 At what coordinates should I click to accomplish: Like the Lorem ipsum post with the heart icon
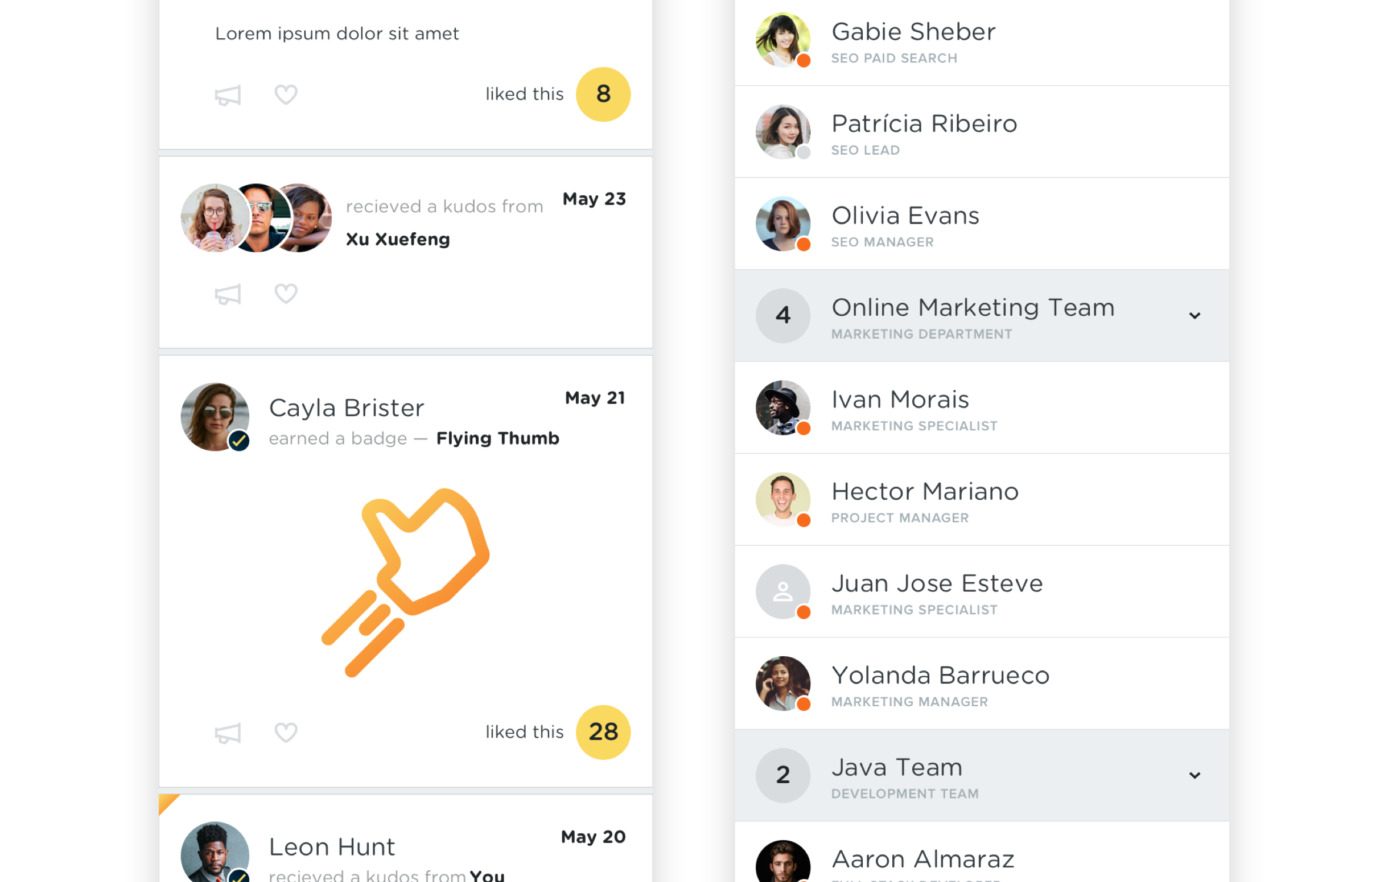pos(286,95)
